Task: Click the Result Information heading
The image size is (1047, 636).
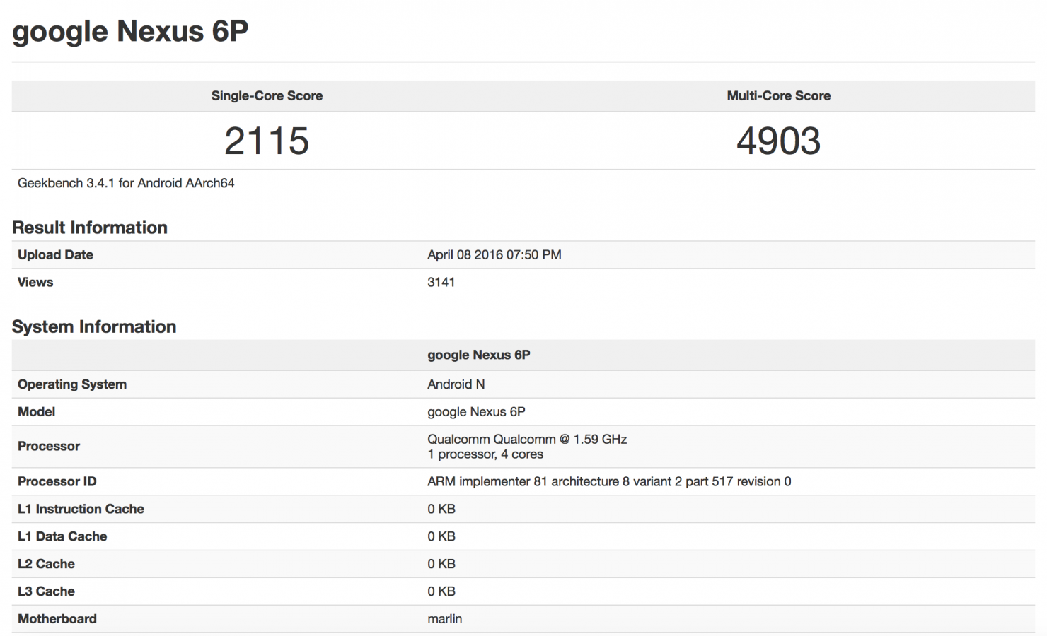Action: coord(90,228)
